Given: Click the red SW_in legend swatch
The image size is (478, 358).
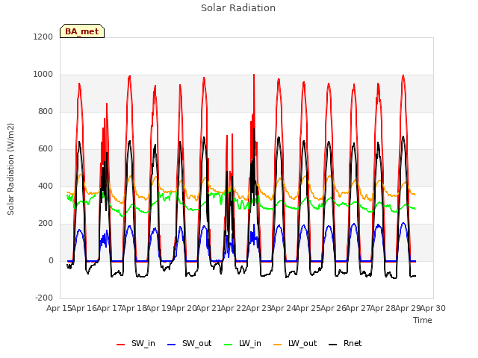Looking at the screenshot, I should point(121,345).
